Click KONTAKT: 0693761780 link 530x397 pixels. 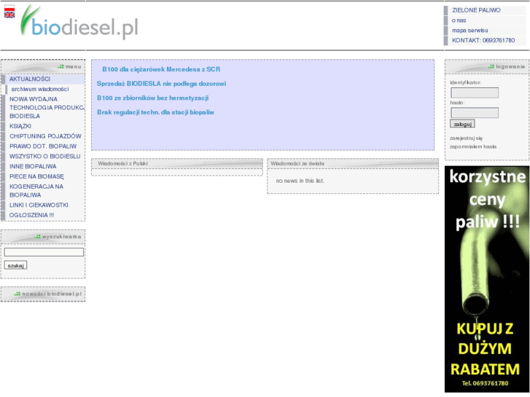coord(483,40)
